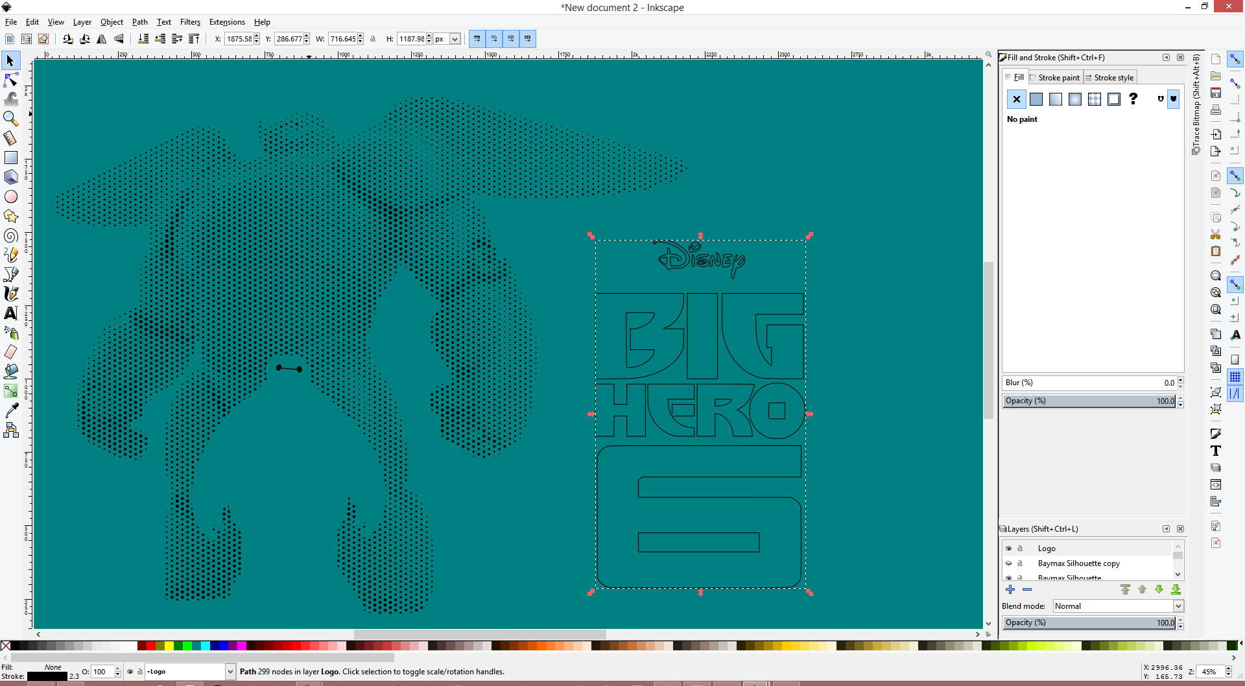The height and width of the screenshot is (686, 1245).
Task: Minimize the Fill and Stroke panel
Action: tap(1166, 58)
